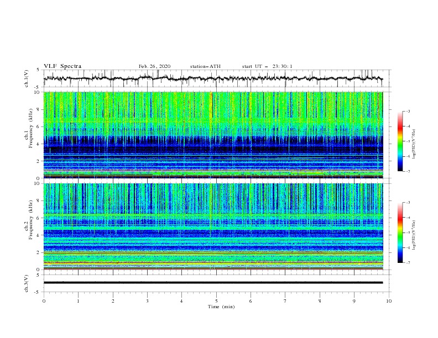
Task: Click the ch.1(V) axis tick label "5"
Action: 38,70
